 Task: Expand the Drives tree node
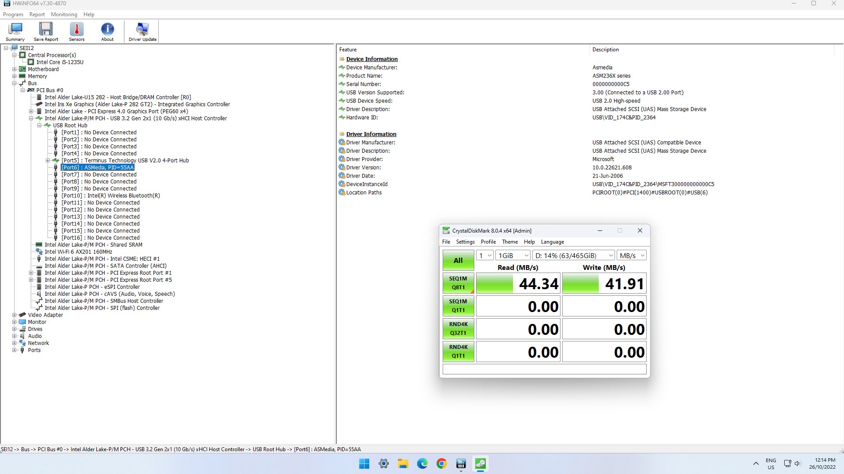(x=14, y=329)
